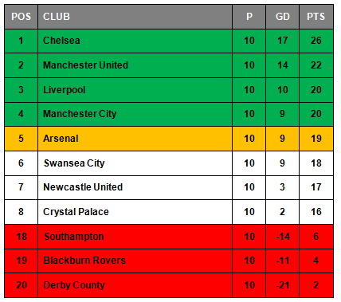Click Arsenal's 19 points cell
Image resolution: width=341 pixels, height=302 pixels.
click(316, 139)
